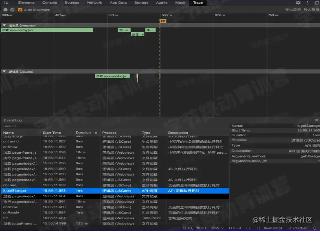Select the onReady event row
This screenshot has width=320, height=231.
[115, 213]
